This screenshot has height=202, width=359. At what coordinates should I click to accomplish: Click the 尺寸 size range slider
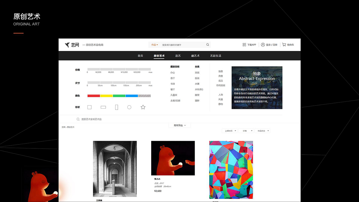(119, 83)
